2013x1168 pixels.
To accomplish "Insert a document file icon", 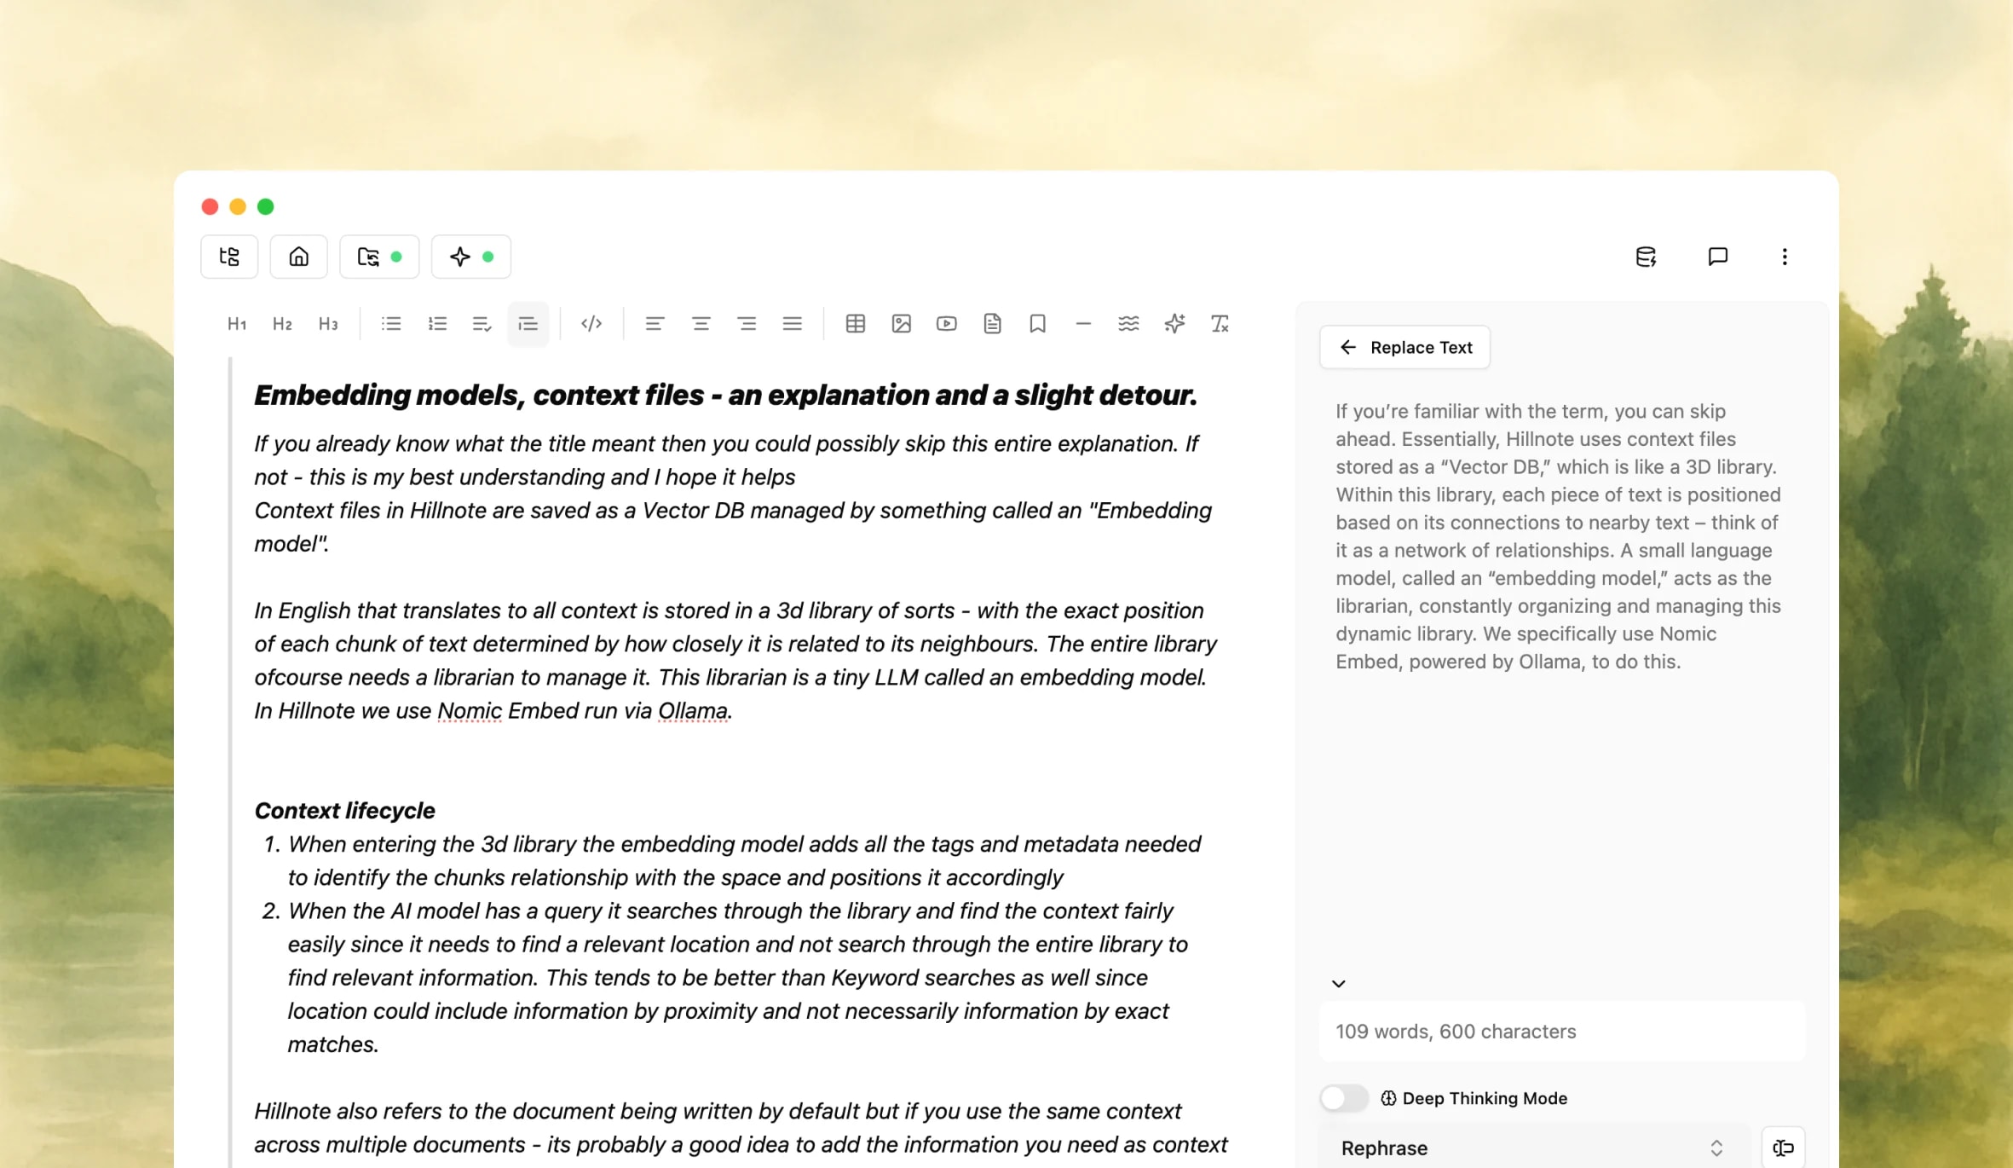I will point(992,324).
